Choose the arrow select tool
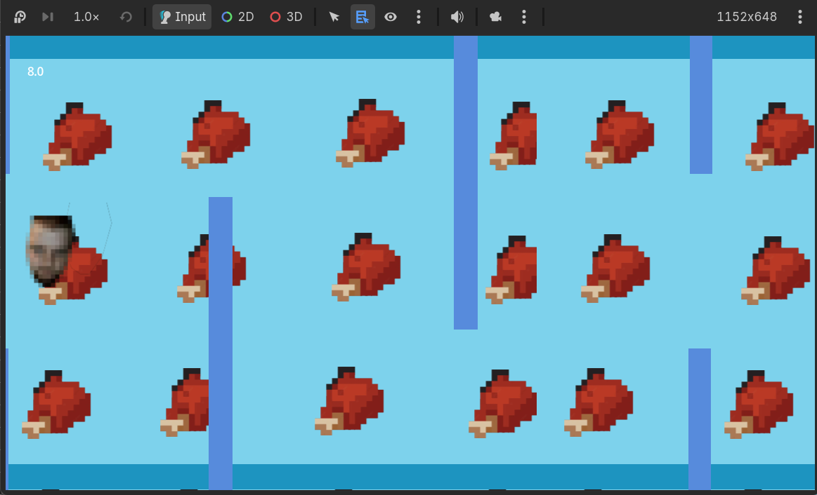Screen dimensions: 817x495 click(x=334, y=17)
